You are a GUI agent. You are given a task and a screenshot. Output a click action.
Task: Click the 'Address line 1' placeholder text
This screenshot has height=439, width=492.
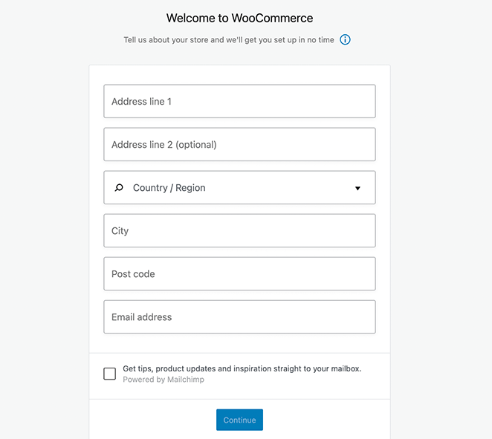141,102
